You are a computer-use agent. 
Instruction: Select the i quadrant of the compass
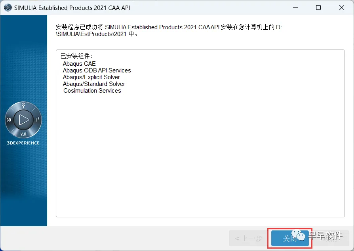point(38,120)
